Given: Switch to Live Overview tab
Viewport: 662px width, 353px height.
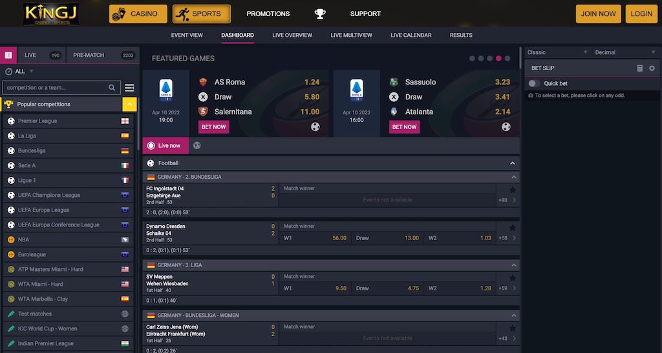Looking at the screenshot, I should point(292,35).
